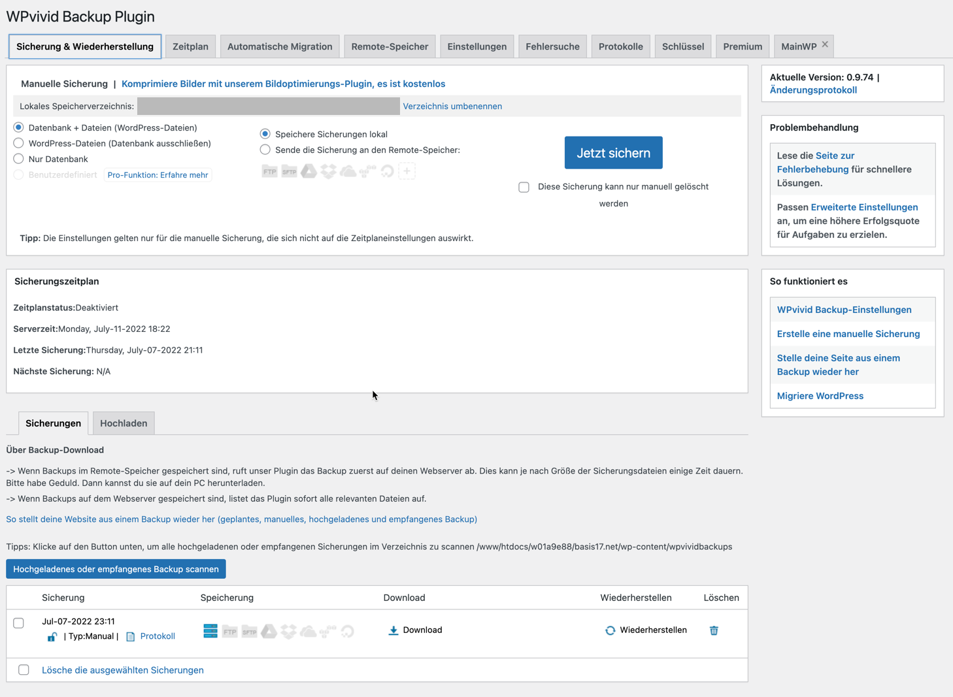The image size is (953, 697).
Task: Click the Protokoll link of the backup
Action: tap(158, 636)
